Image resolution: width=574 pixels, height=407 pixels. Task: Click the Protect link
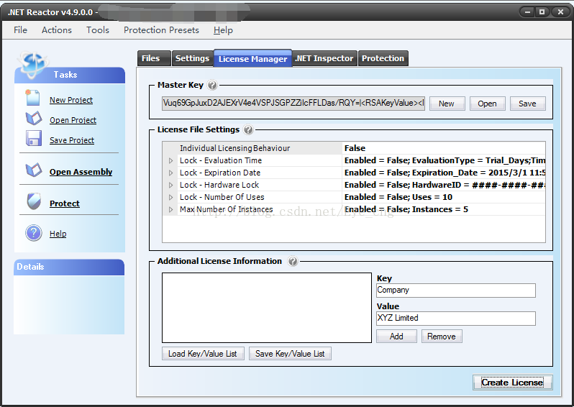65,203
